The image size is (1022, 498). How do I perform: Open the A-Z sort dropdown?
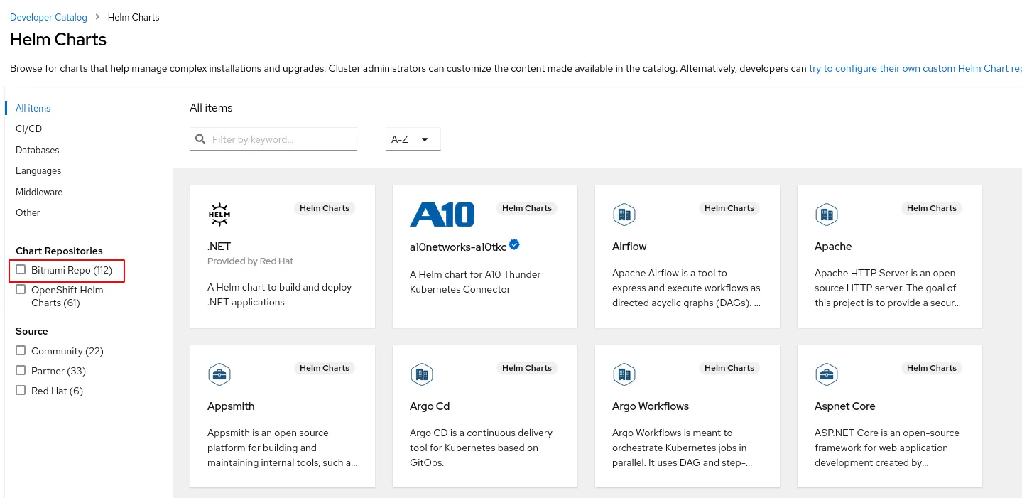413,139
